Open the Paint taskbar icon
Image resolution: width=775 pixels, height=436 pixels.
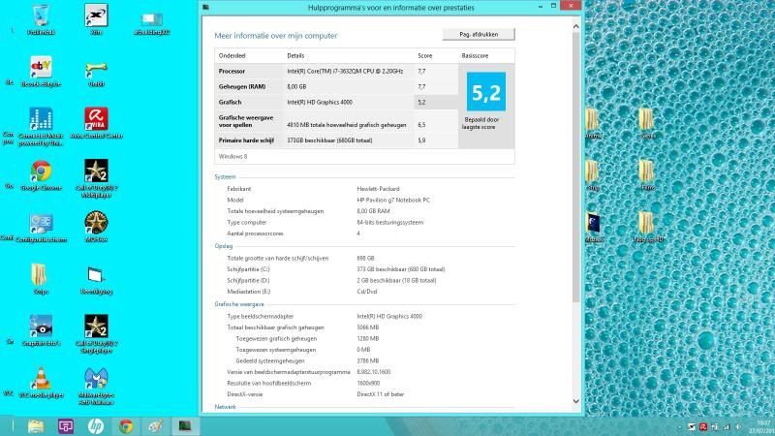[156, 425]
